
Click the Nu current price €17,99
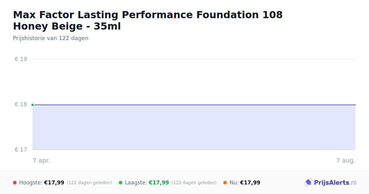[x=250, y=183]
